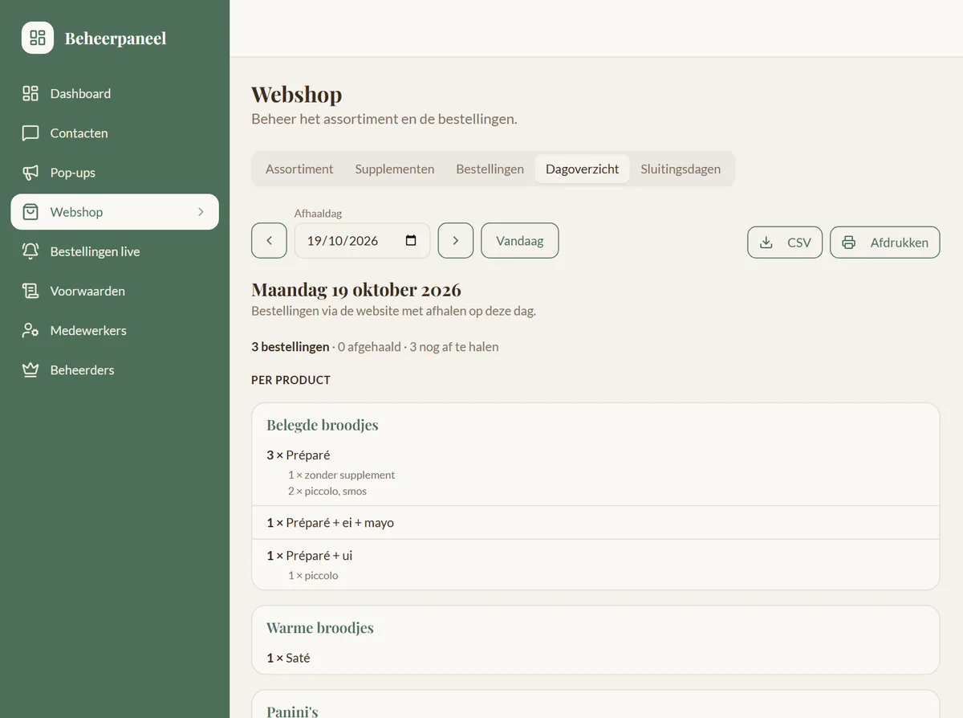Print the day overview via Afdrukken
963x718 pixels.
[x=884, y=243]
